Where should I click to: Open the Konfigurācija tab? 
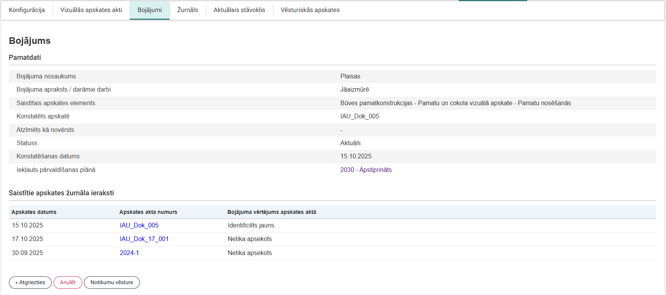pyautogui.click(x=27, y=10)
